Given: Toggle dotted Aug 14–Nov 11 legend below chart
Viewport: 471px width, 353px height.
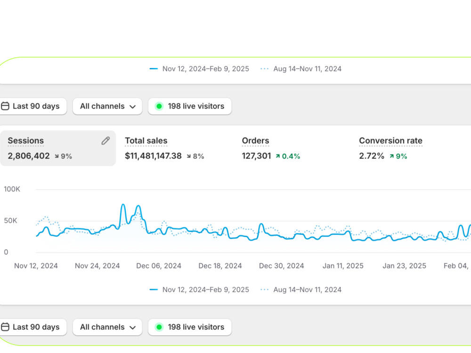Looking at the screenshot, I should point(300,289).
